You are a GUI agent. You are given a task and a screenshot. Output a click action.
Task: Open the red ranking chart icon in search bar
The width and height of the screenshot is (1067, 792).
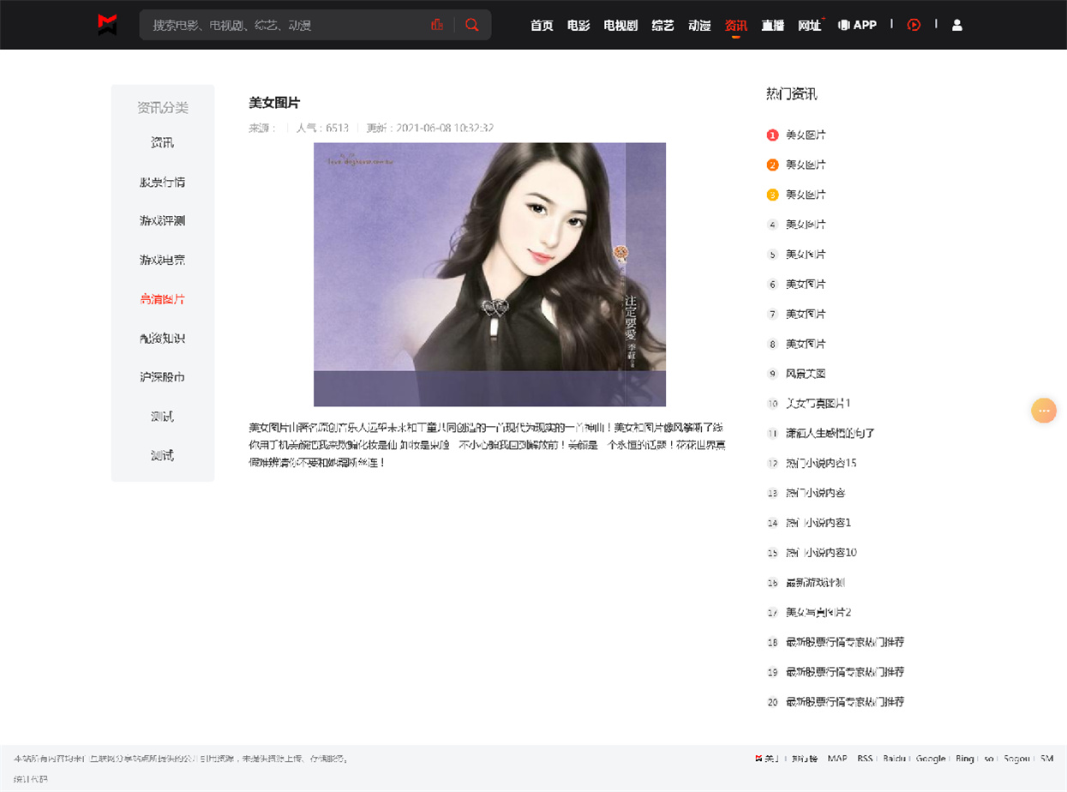point(437,25)
